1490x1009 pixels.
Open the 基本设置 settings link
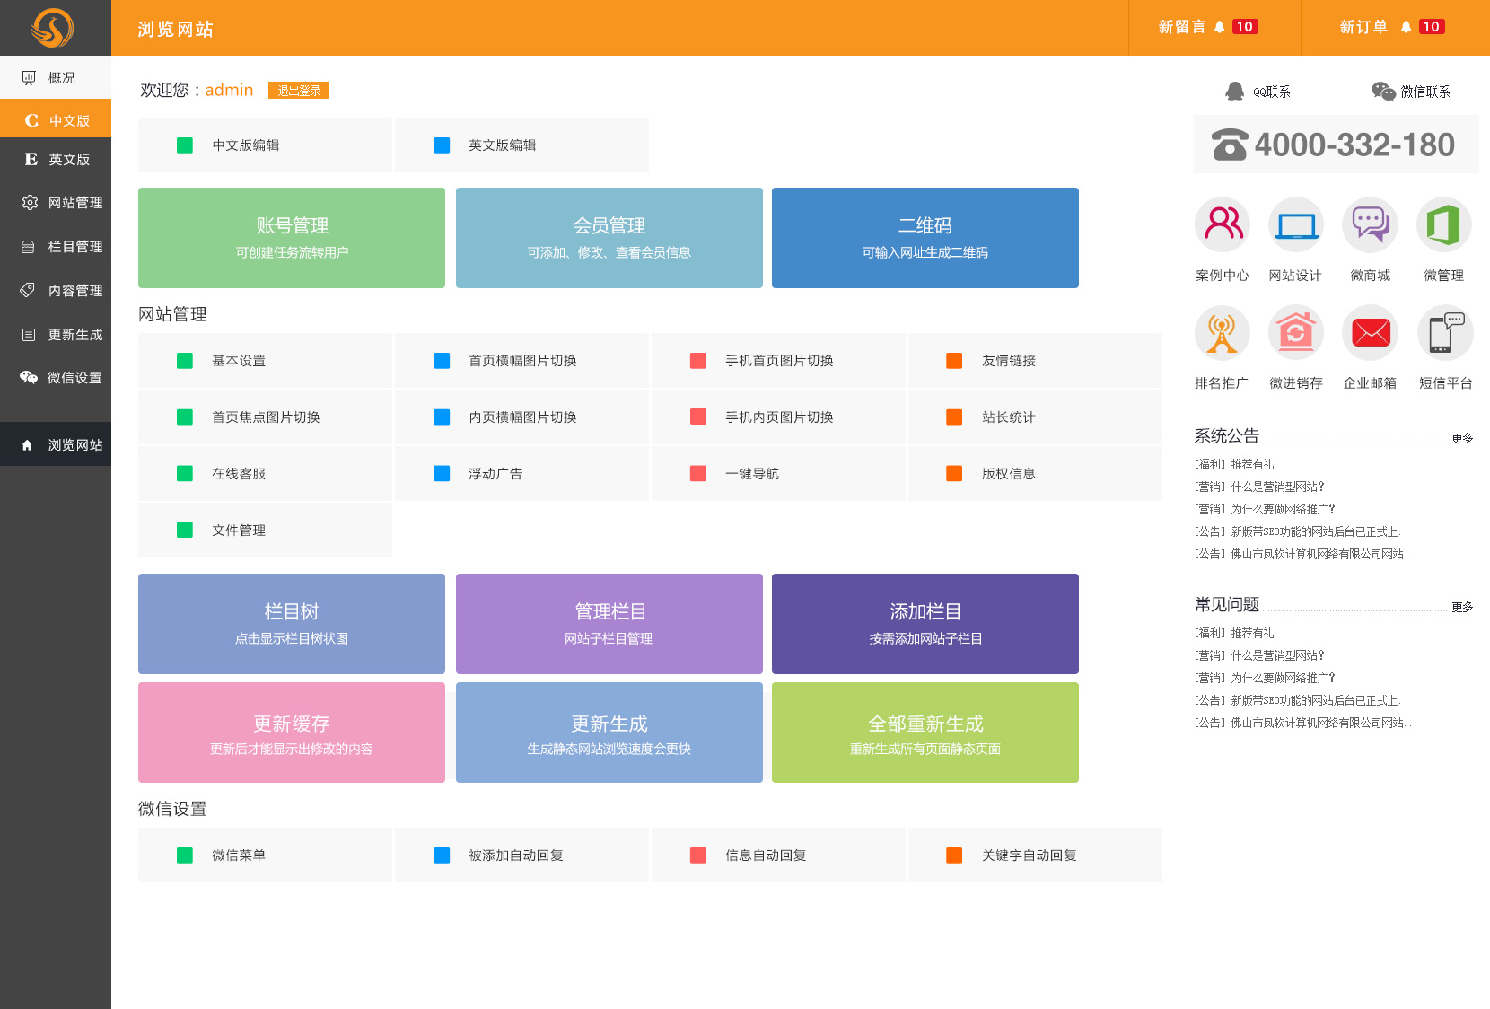[x=239, y=361]
